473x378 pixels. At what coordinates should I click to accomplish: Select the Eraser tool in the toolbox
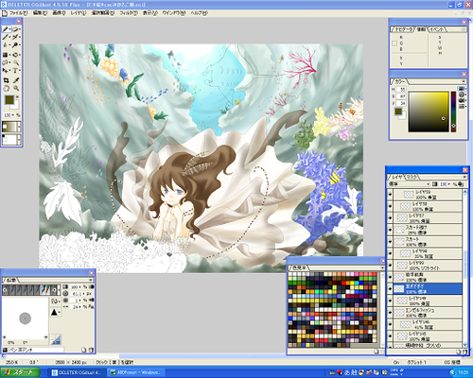tap(16, 29)
